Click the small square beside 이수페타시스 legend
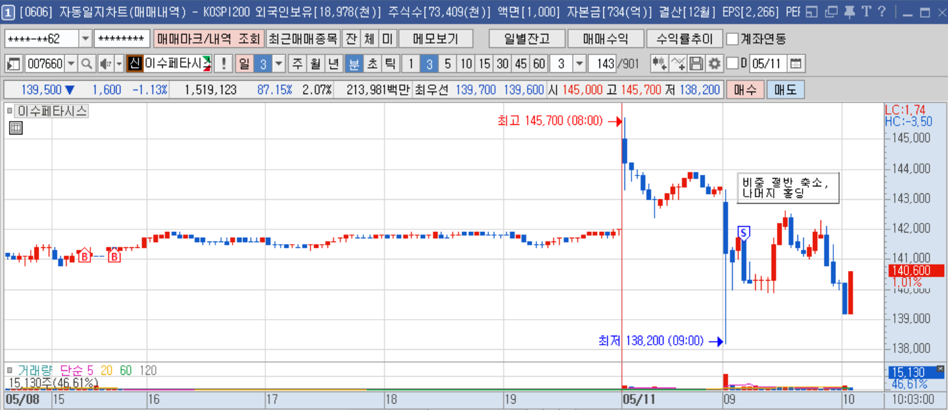 (x=10, y=111)
